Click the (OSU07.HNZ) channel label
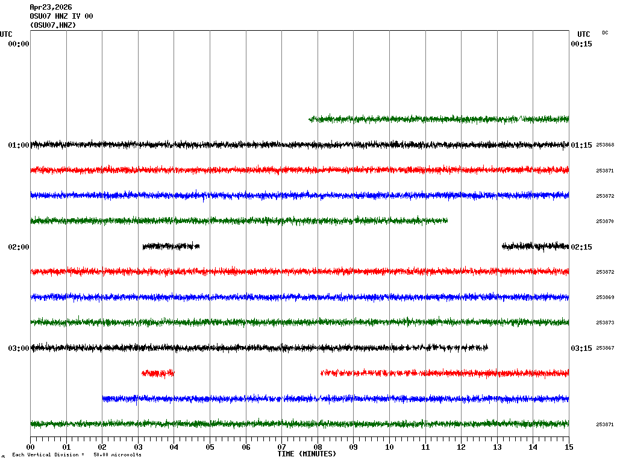 click(53, 25)
